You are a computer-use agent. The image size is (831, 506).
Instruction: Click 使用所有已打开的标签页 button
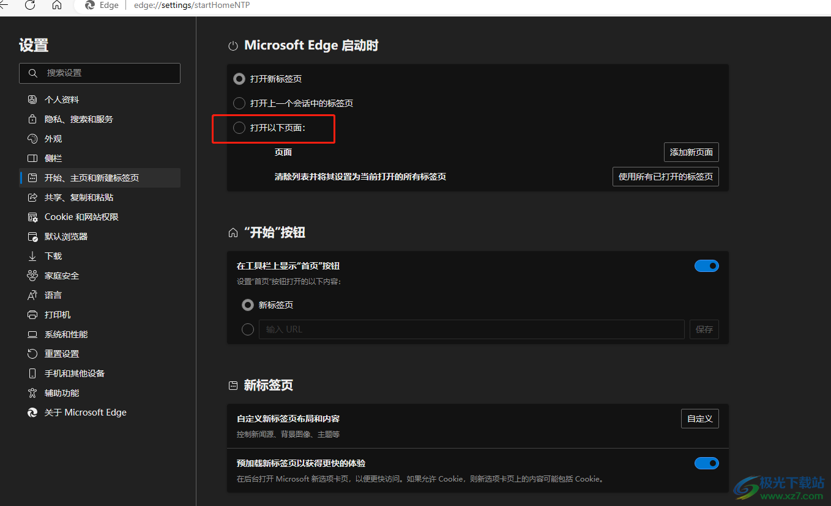click(x=666, y=177)
